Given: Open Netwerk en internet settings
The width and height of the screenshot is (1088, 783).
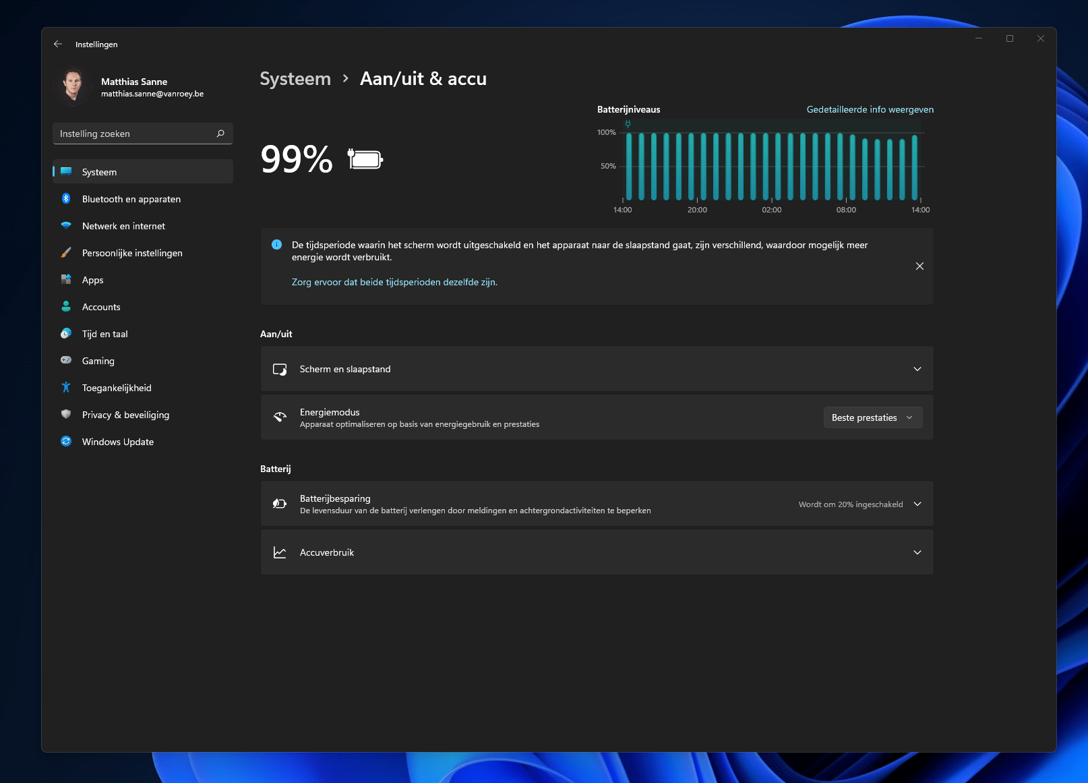Looking at the screenshot, I should (x=143, y=225).
